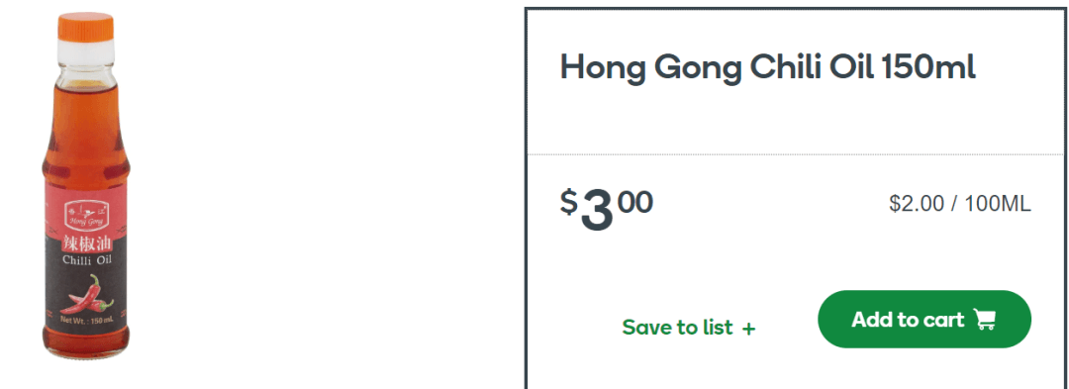Click the Chilli Oil text on the label

pyautogui.click(x=86, y=260)
